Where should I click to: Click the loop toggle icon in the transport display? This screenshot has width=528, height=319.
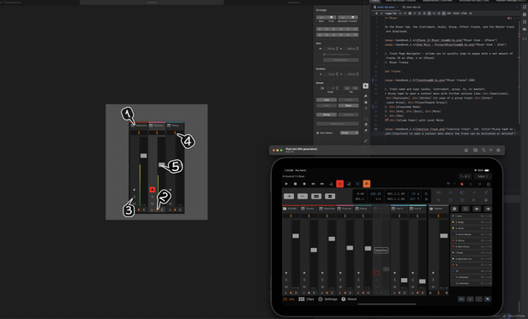[426, 193]
